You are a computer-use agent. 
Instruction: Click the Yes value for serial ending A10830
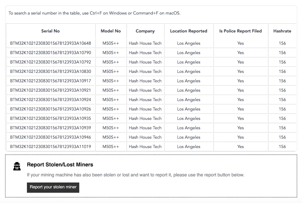(x=240, y=71)
